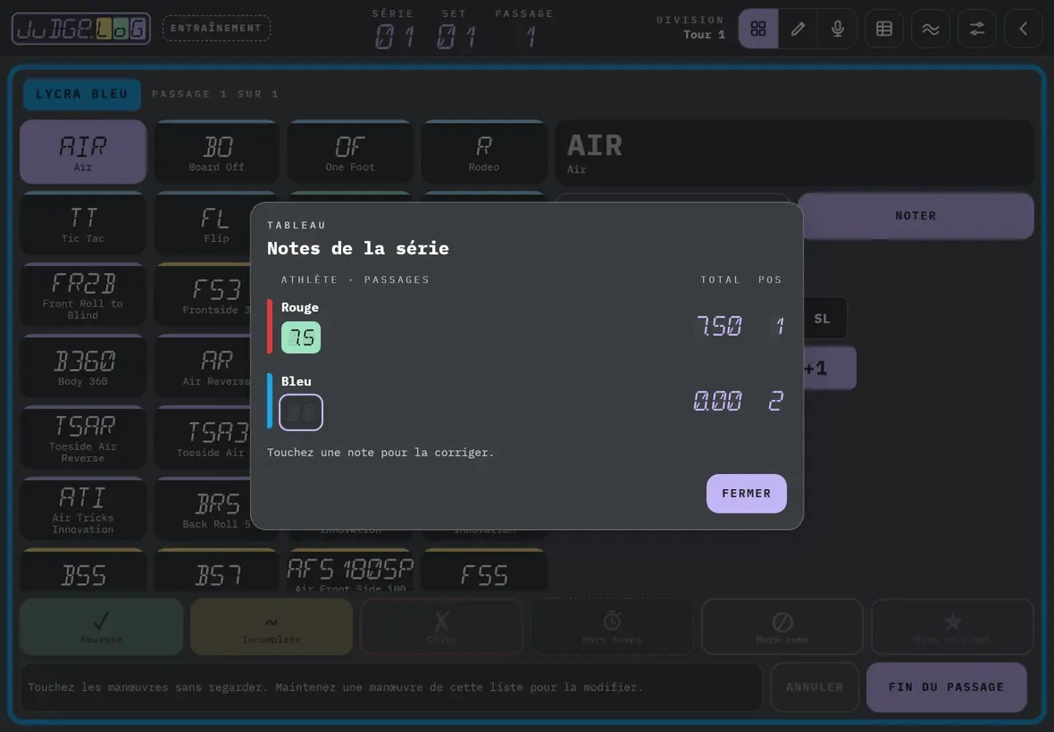
Task: Select the LYCRA BLEU tab
Action: 82,94
